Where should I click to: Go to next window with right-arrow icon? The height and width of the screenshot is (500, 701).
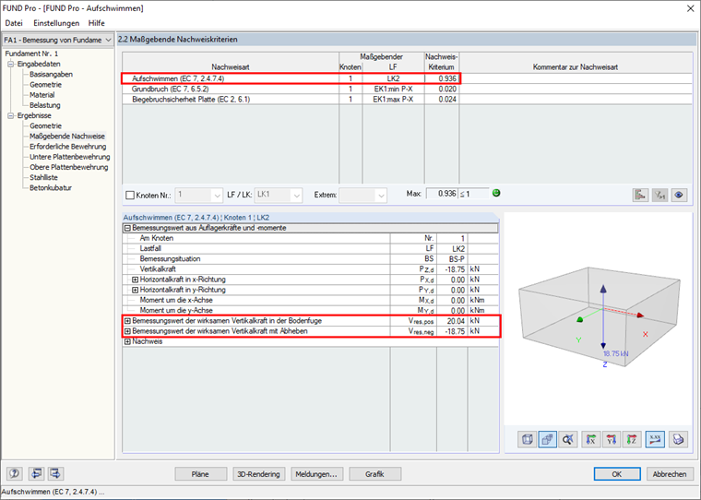56,473
